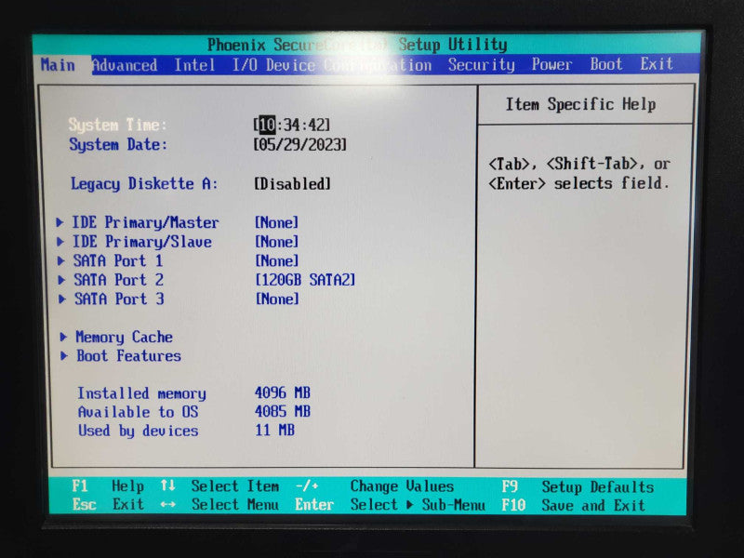Click the F10 Save and Exit hint
The height and width of the screenshot is (558, 744).
574,505
